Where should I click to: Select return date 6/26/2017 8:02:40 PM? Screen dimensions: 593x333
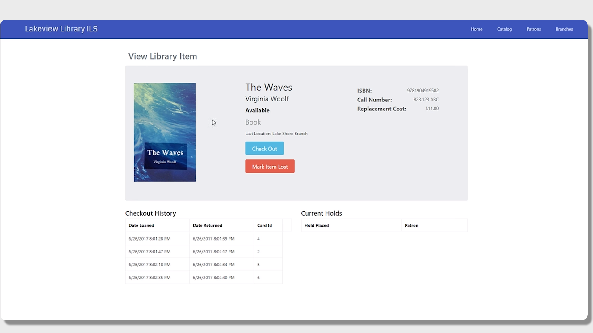coord(214,277)
